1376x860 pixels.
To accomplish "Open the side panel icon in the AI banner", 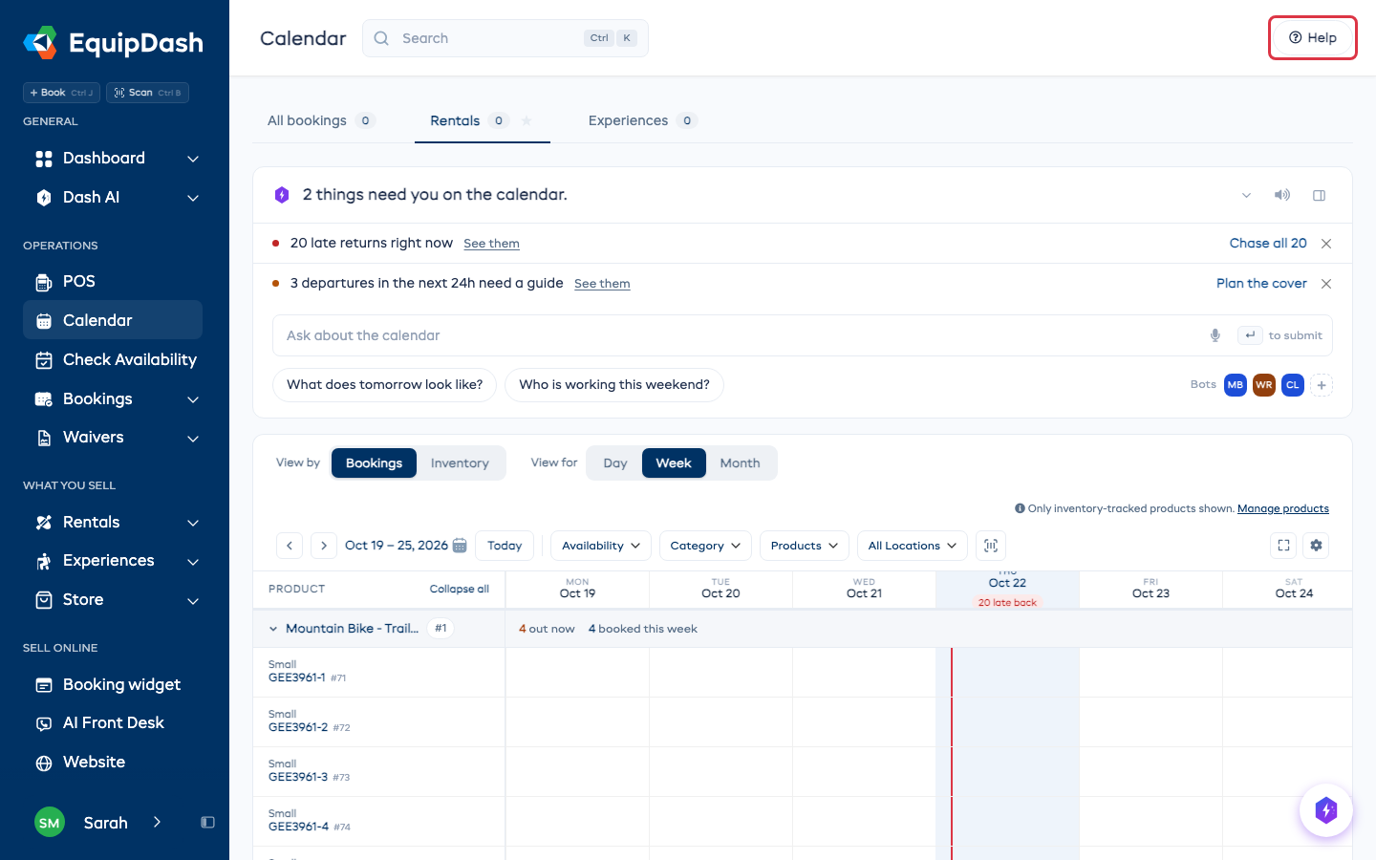I will [x=1320, y=195].
